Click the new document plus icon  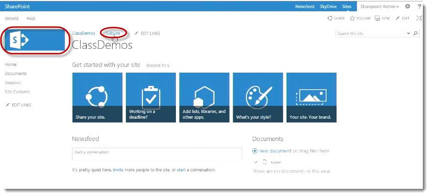click(x=255, y=151)
